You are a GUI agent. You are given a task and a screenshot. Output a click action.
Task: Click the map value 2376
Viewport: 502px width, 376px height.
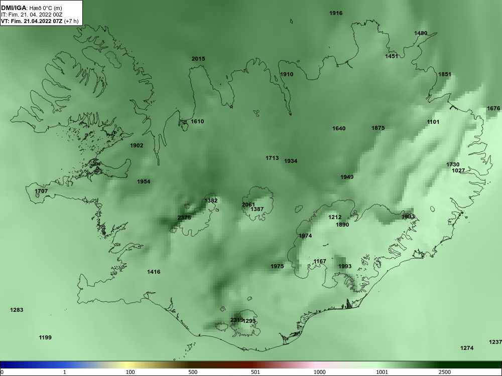point(184,218)
